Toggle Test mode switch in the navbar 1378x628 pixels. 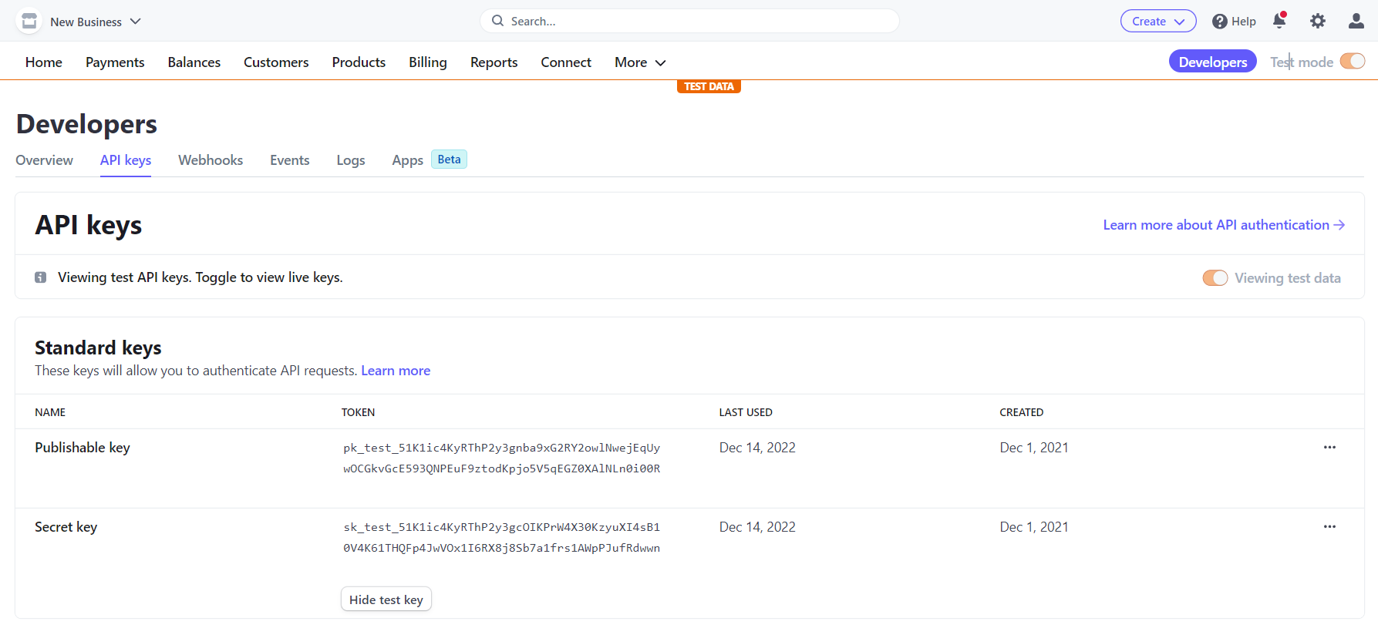[1353, 61]
